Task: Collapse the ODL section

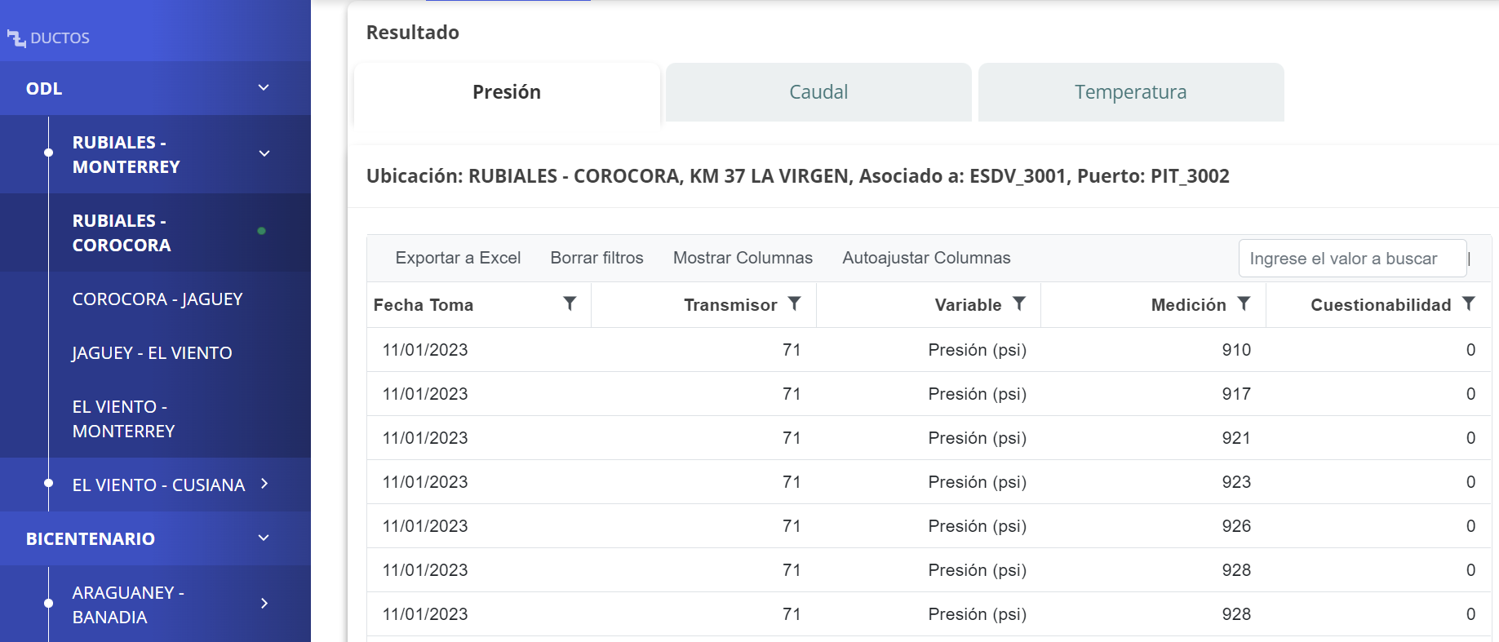Action: 264,88
